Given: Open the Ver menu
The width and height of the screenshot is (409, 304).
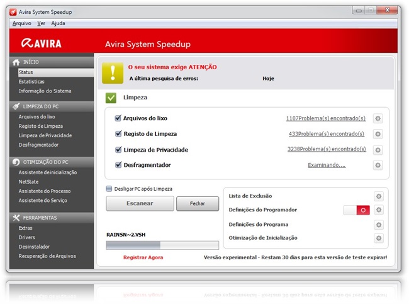Looking at the screenshot, I should [x=41, y=23].
